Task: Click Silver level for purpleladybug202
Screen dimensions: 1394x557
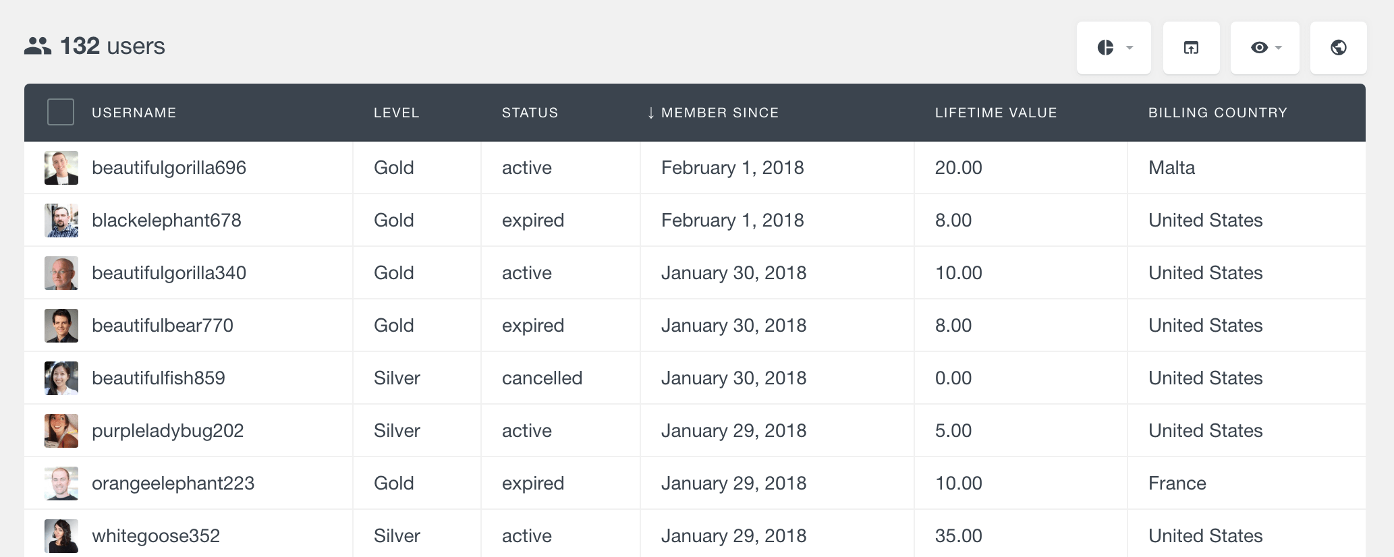Action: point(397,431)
